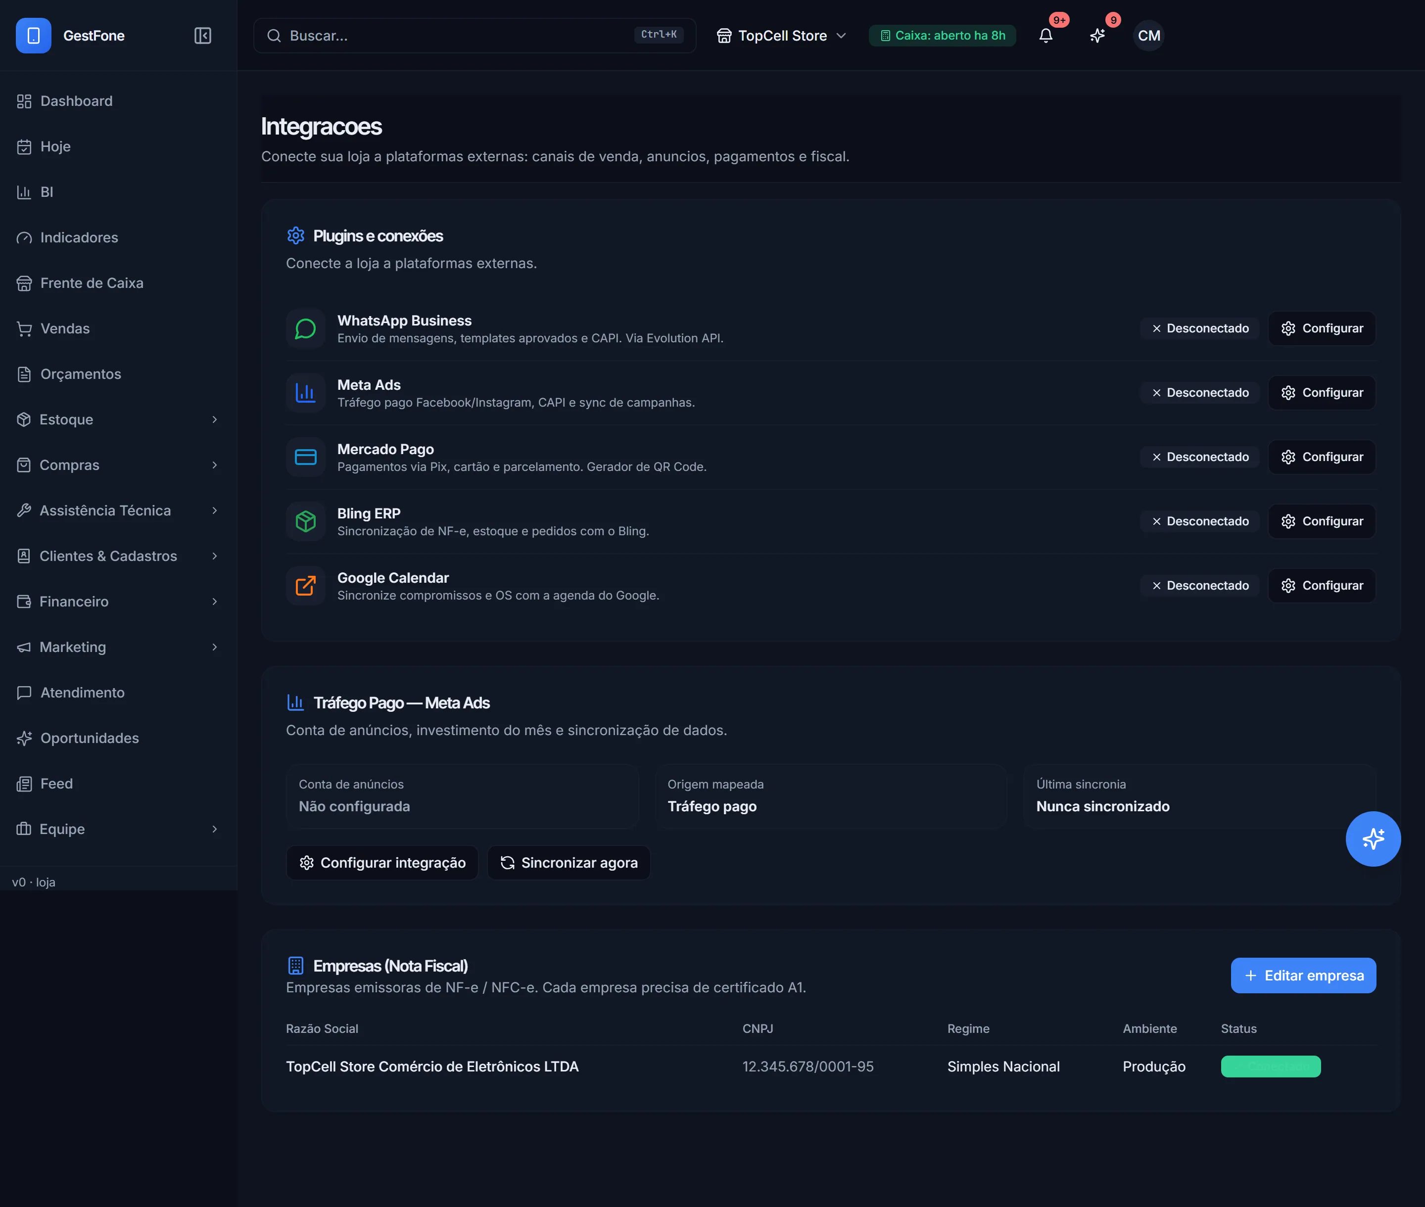This screenshot has width=1425, height=1207.
Task: Go to Vendas
Action: (x=119, y=328)
